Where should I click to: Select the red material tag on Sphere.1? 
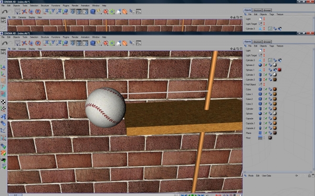(279, 70)
